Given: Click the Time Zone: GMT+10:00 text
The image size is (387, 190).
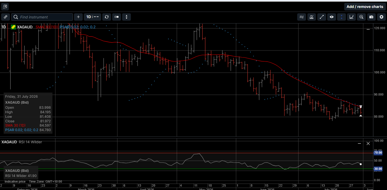Looking at the screenshot, I should tap(45, 182).
